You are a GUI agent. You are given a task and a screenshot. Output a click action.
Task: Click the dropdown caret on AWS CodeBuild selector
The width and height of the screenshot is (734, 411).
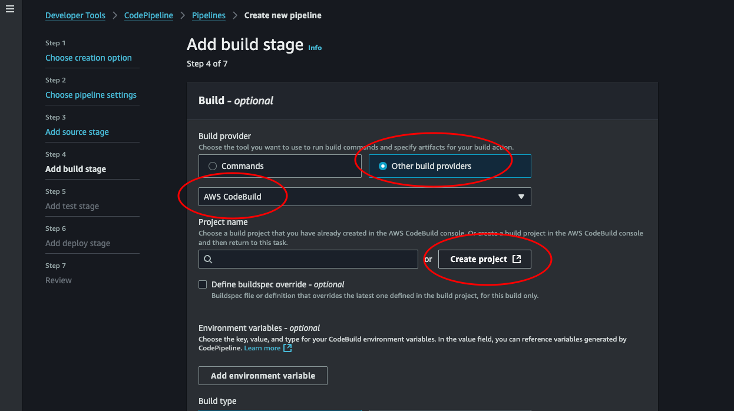tap(521, 197)
